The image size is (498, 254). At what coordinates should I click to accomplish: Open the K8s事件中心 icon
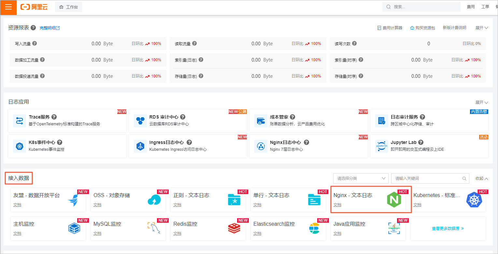coord(20,146)
